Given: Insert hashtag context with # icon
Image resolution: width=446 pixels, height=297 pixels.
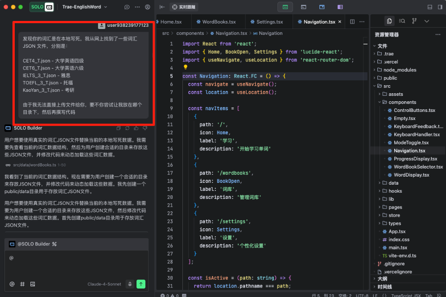Looking at the screenshot, I should point(22,284).
